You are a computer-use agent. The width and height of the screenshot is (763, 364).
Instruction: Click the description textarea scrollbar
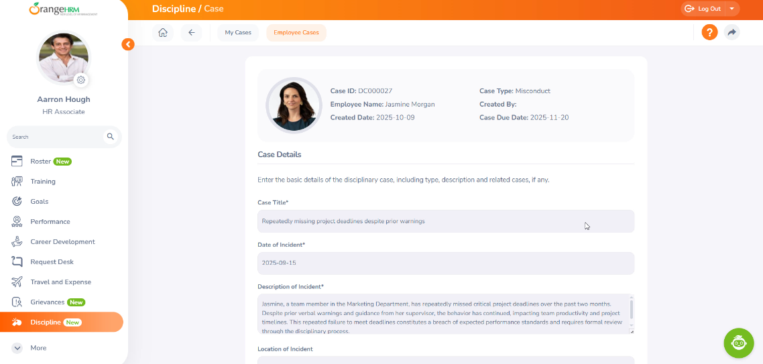[631, 310]
